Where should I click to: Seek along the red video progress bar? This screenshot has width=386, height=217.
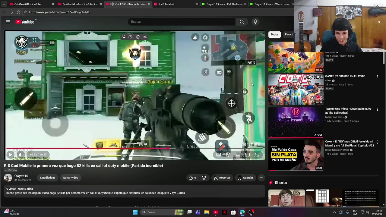tap(135, 148)
